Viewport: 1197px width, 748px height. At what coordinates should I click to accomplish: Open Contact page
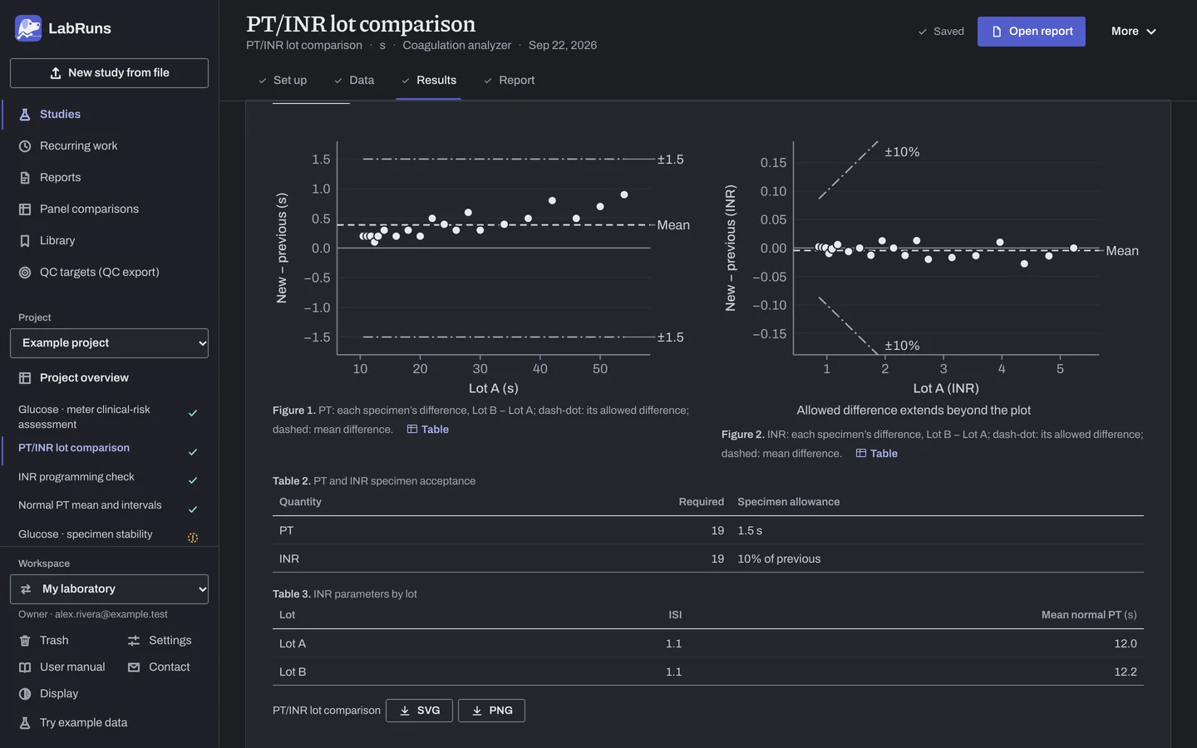click(159, 667)
